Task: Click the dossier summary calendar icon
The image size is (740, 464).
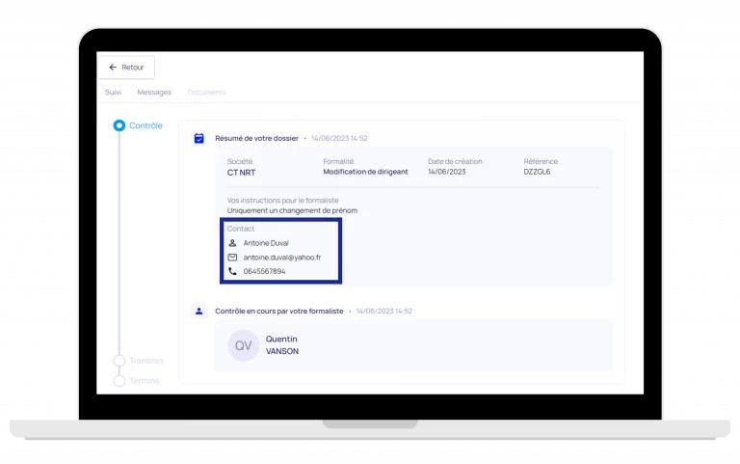Action: click(x=199, y=138)
